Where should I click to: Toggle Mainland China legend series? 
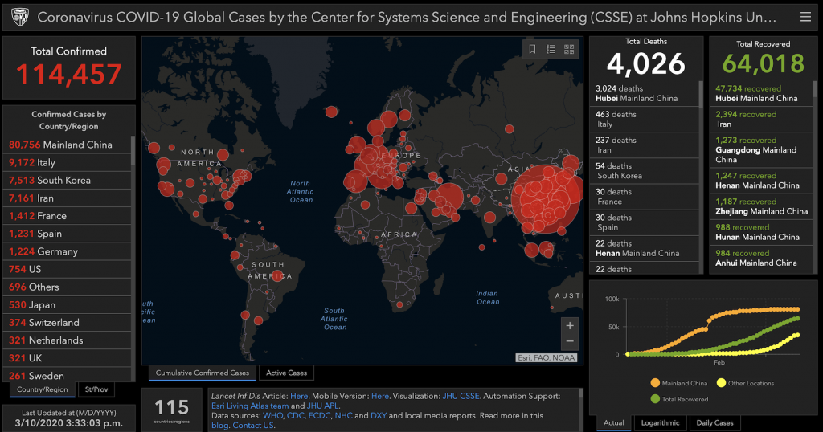point(678,383)
